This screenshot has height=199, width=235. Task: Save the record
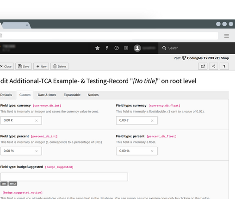pyautogui.click(x=24, y=66)
